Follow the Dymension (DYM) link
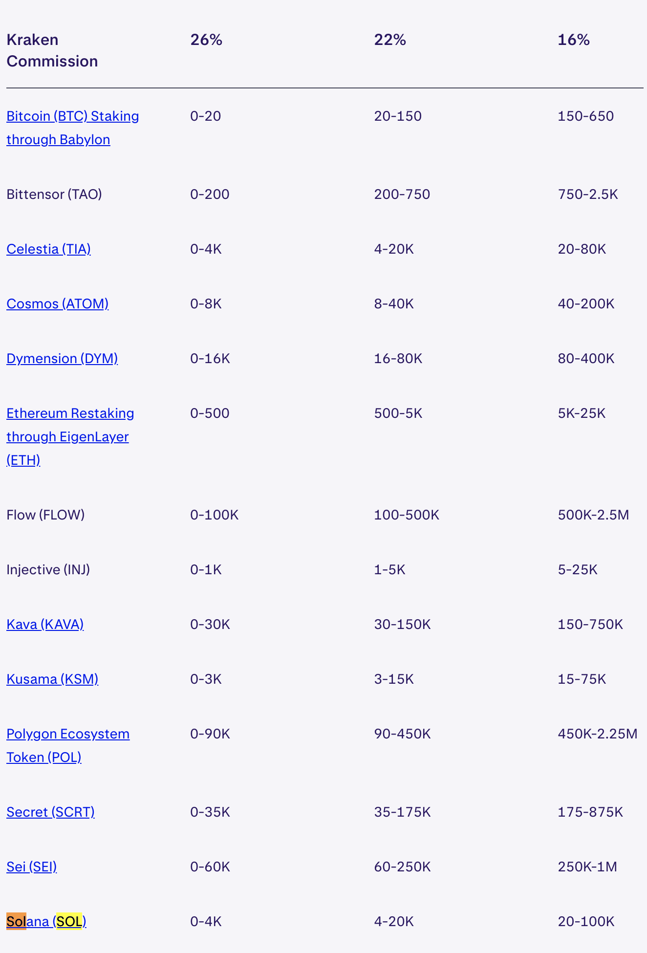The width and height of the screenshot is (647, 953). [62, 359]
